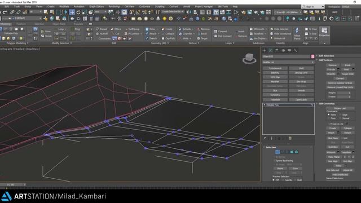Screen dimensions: 361x203
Task: Collapse the Soft Selection rollout
Action: [326, 56]
